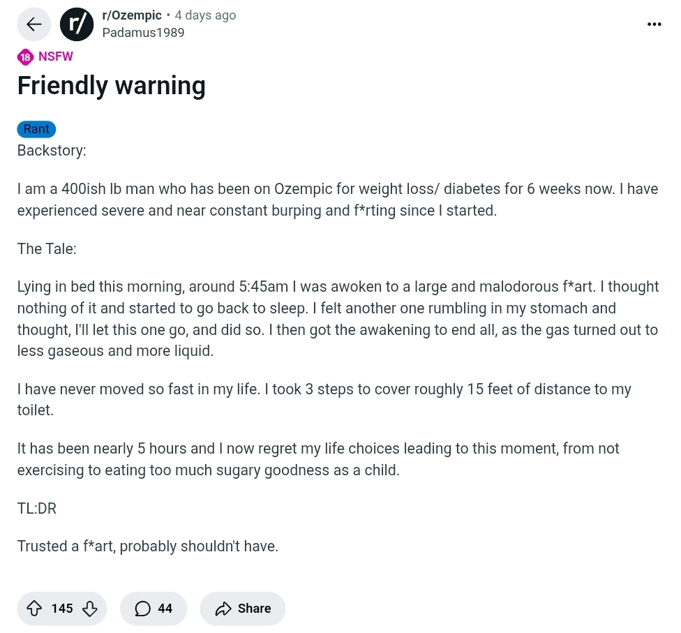The height and width of the screenshot is (633, 681).
Task: Open the 44 comments count
Action: (x=165, y=609)
